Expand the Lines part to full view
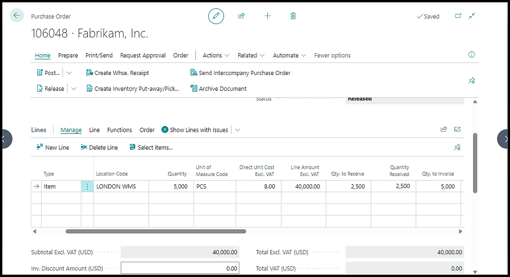 [x=457, y=129]
